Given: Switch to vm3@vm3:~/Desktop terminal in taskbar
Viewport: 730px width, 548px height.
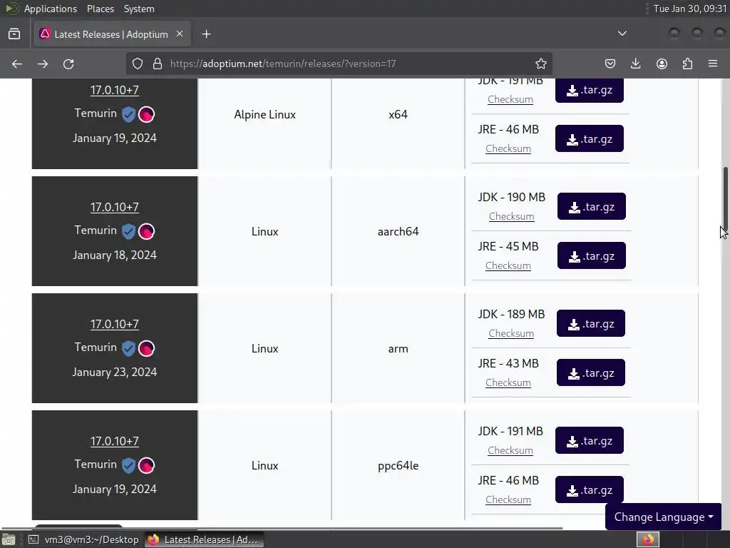Looking at the screenshot, I should [x=84, y=539].
